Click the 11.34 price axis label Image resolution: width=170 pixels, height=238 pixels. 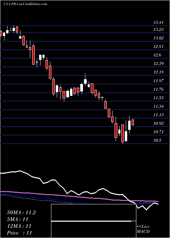pyautogui.click(x=158, y=106)
